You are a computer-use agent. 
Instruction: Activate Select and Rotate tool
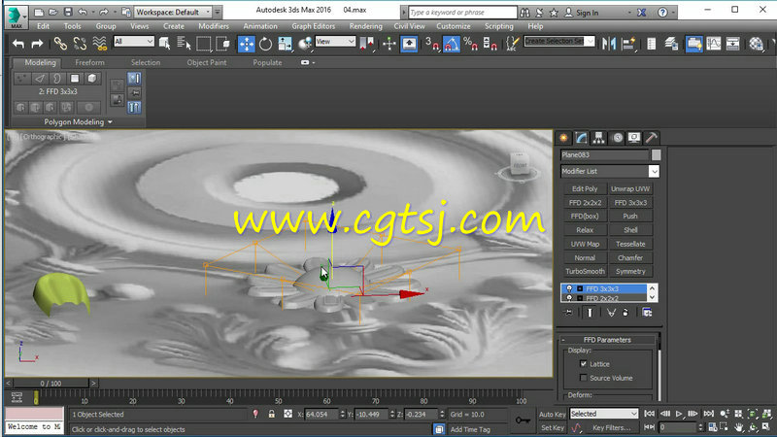[265, 44]
